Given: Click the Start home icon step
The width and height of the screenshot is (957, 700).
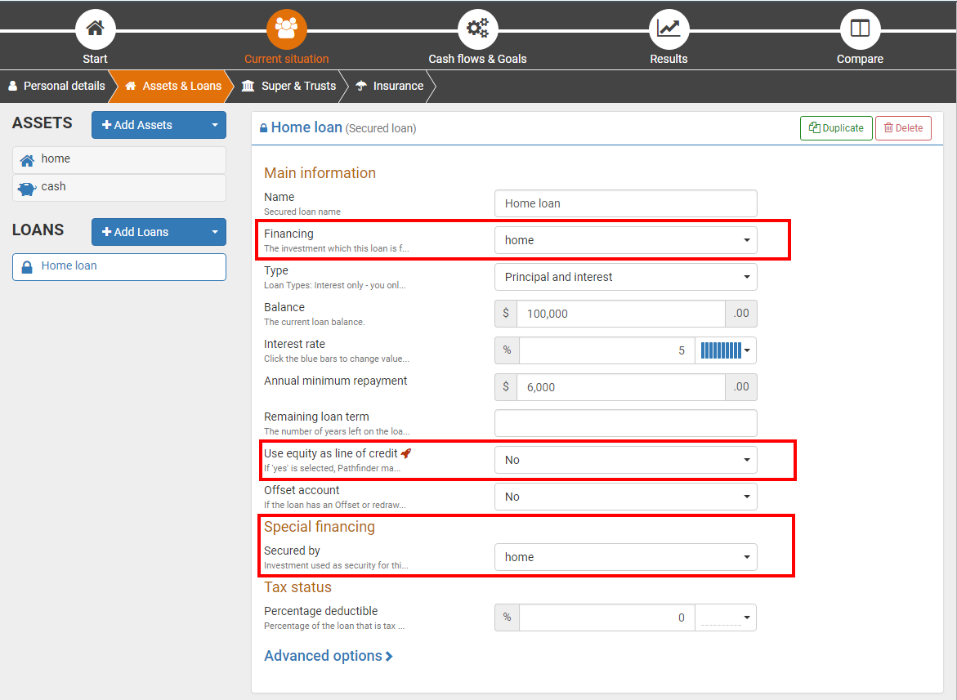Looking at the screenshot, I should [x=96, y=29].
